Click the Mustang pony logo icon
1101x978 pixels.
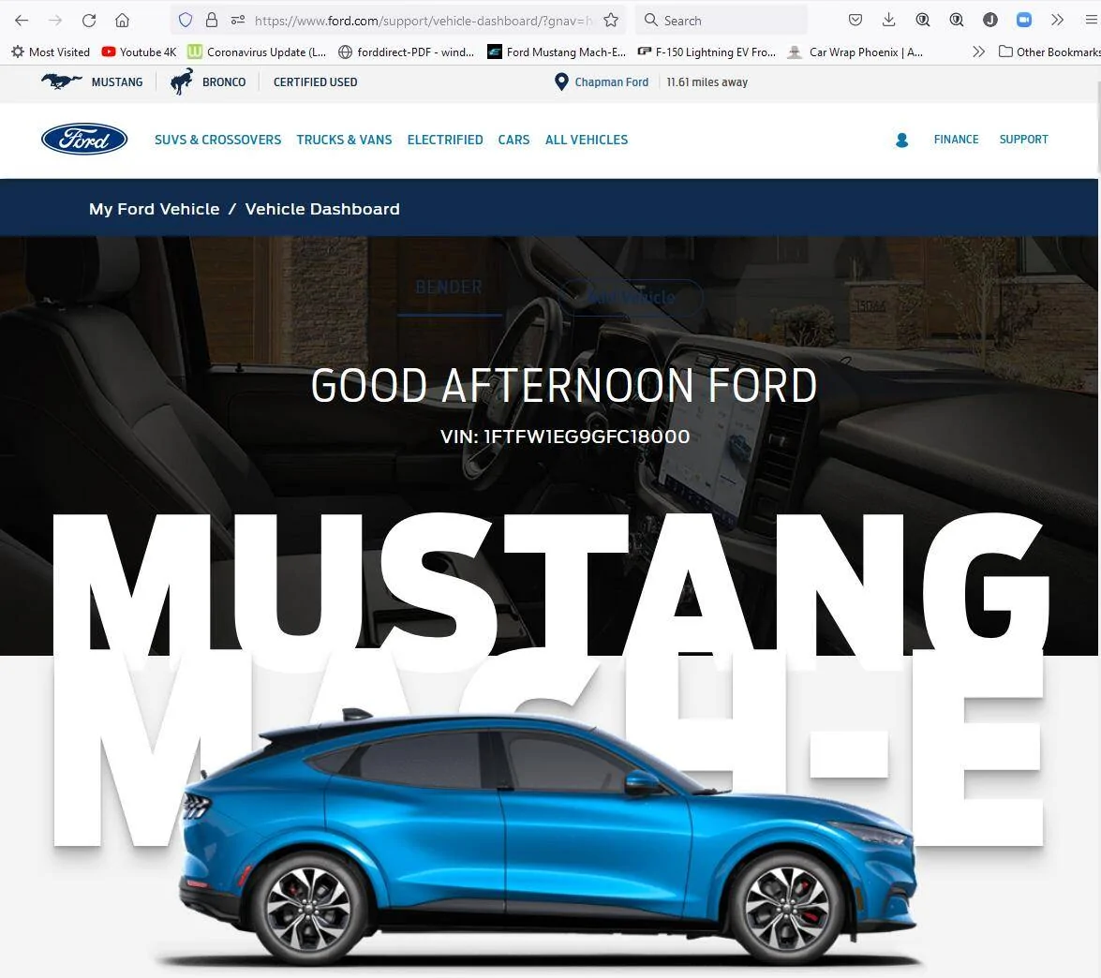coord(61,81)
